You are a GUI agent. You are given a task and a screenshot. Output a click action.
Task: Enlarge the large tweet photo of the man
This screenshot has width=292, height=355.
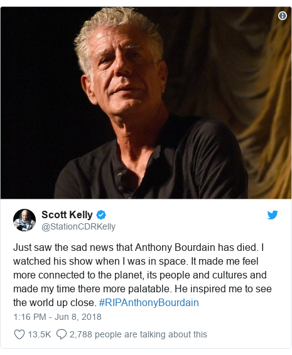[x=146, y=103]
